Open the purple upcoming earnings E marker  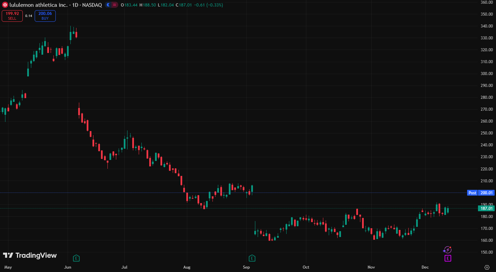coord(447,258)
